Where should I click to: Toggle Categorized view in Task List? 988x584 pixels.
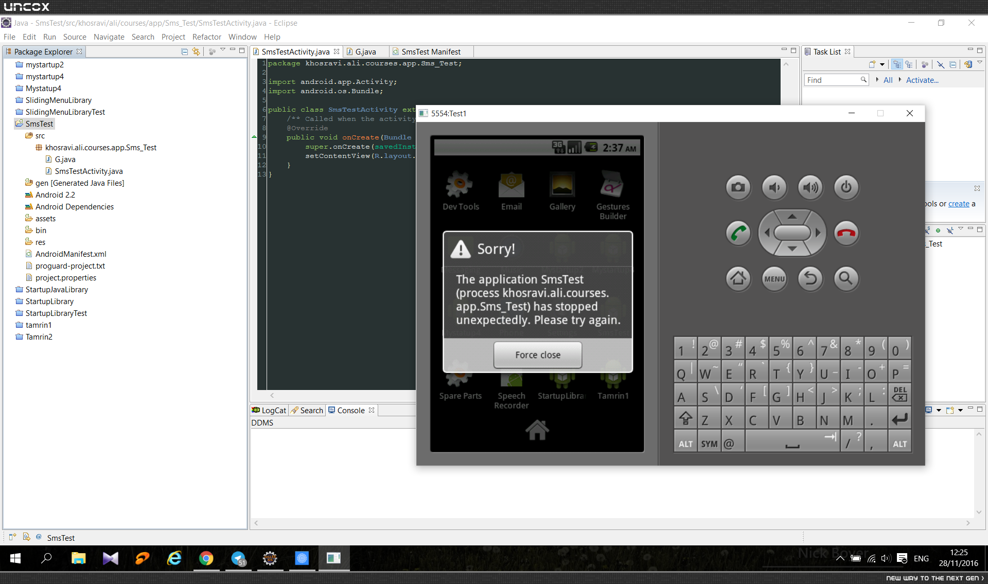tap(897, 65)
